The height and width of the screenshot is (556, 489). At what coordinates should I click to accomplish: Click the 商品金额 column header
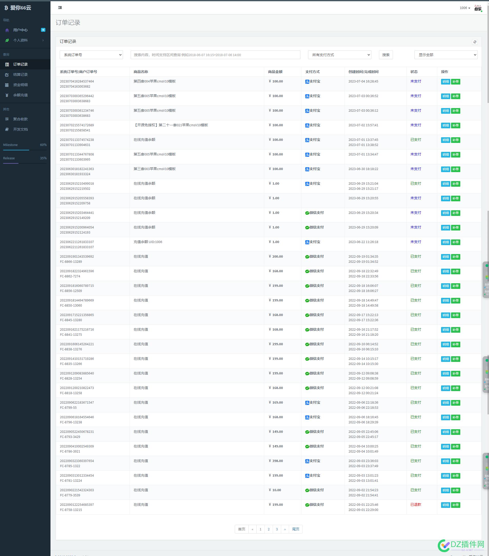(275, 72)
